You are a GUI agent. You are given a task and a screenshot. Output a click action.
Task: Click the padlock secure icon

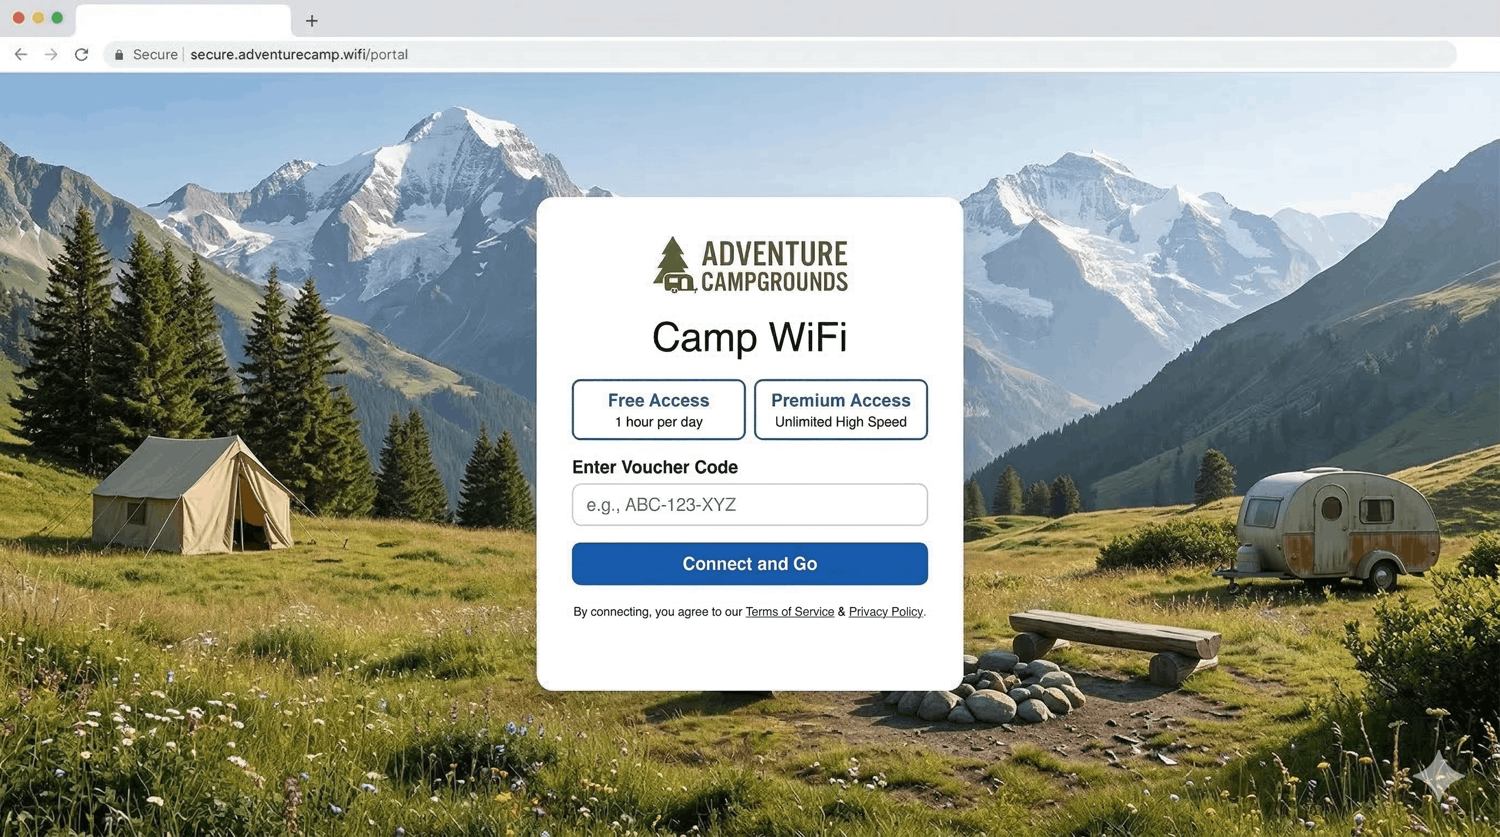click(119, 54)
